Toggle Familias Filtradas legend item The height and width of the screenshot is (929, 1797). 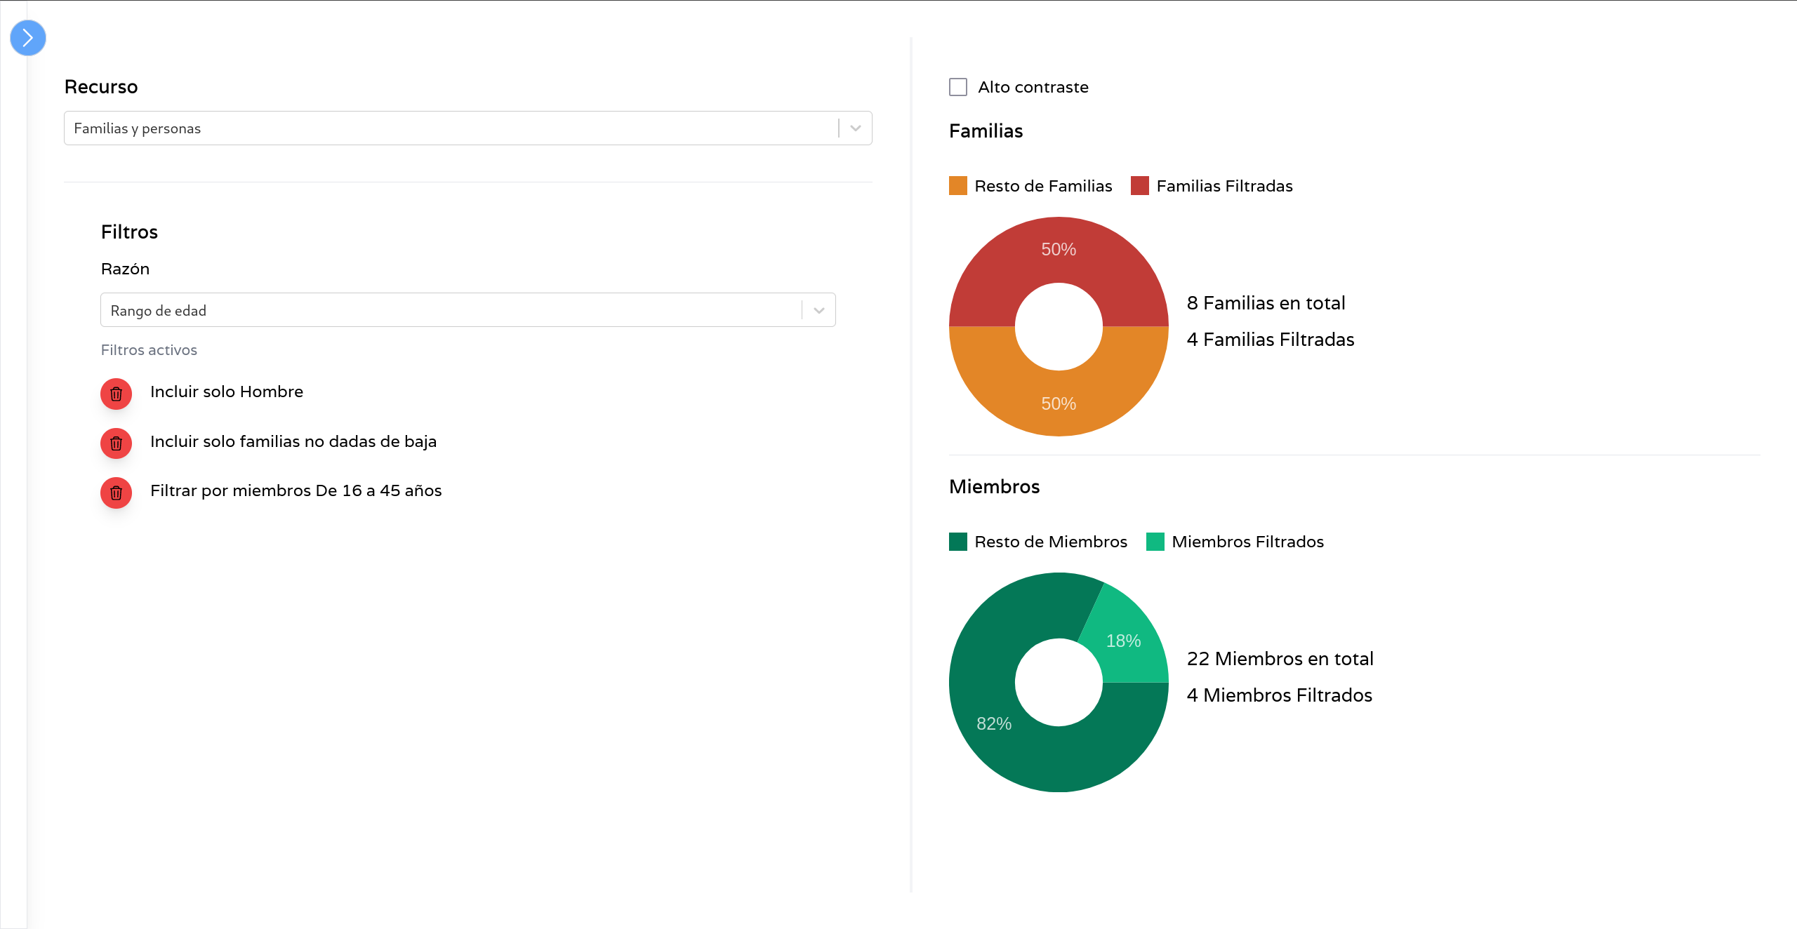click(x=1212, y=186)
